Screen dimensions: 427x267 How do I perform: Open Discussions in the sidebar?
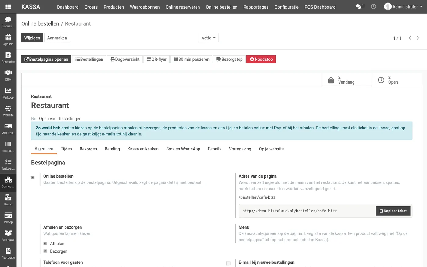pos(8,22)
